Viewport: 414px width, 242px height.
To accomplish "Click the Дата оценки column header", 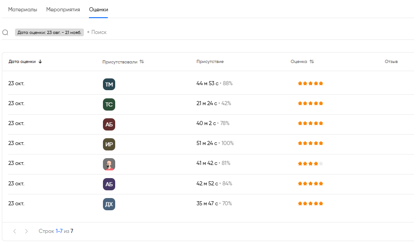I will 22,62.
